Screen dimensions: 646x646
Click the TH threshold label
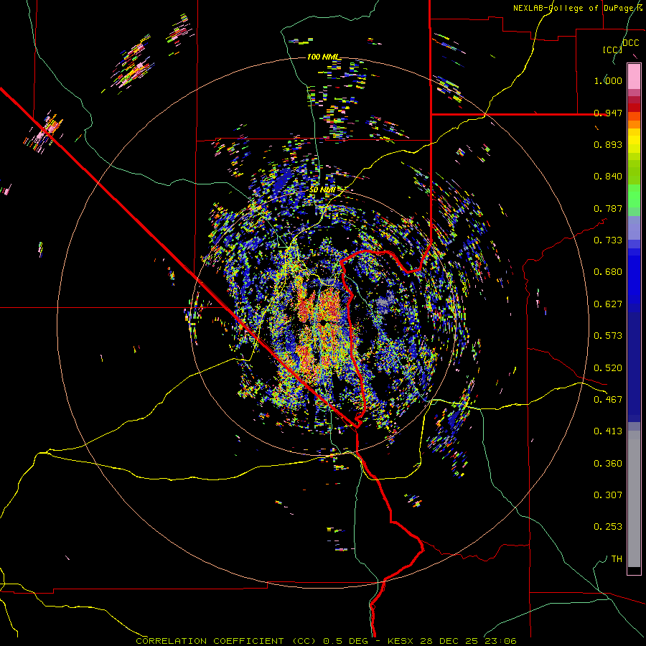(617, 559)
